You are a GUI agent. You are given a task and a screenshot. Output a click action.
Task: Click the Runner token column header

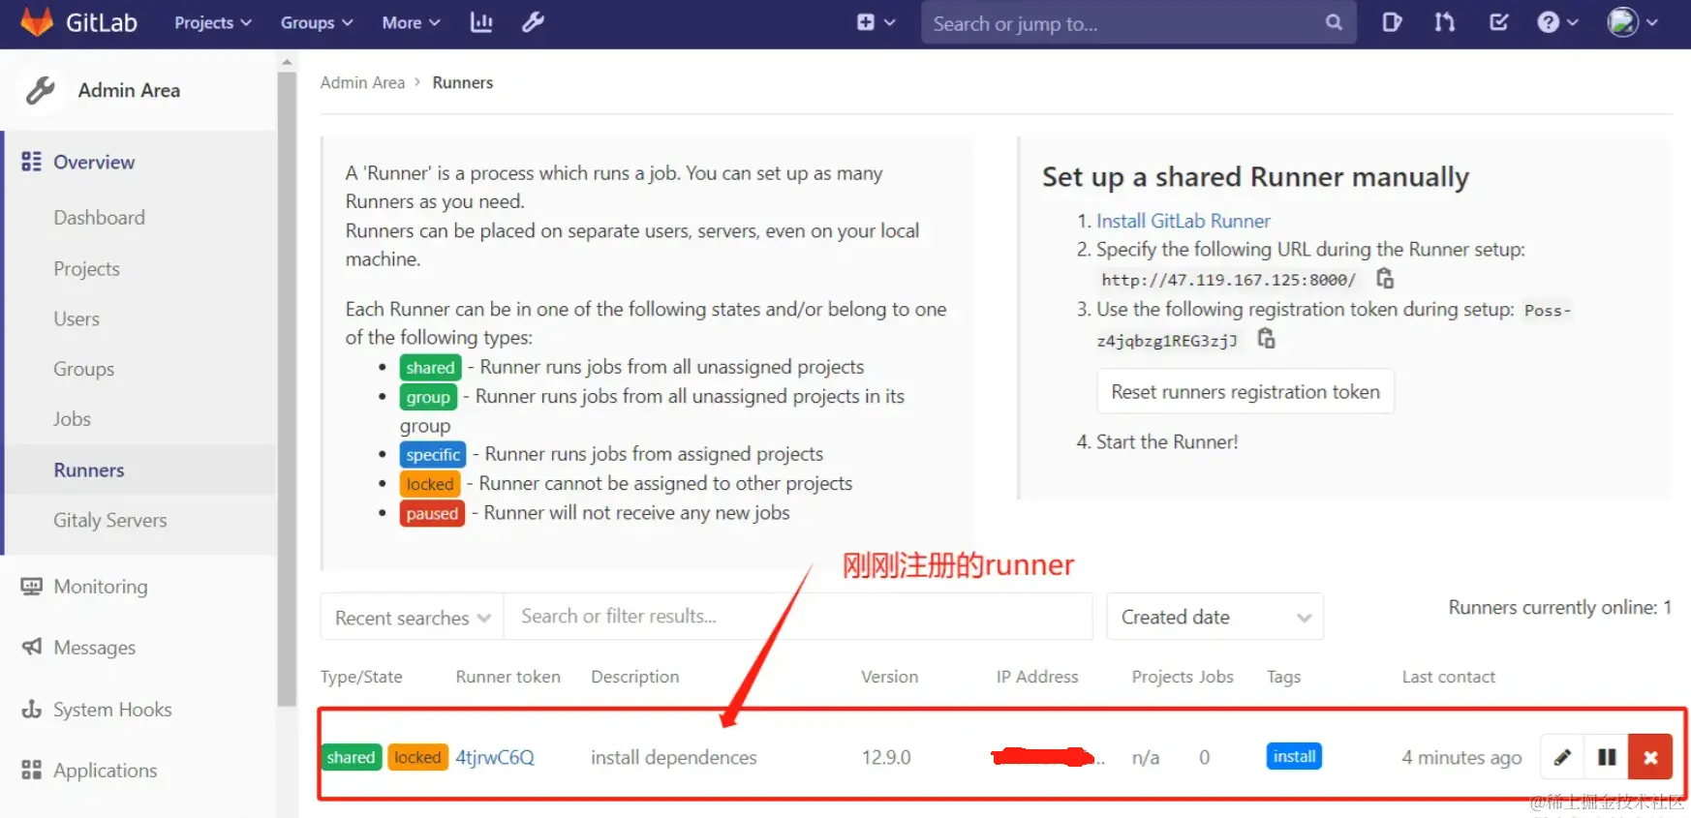507,677
